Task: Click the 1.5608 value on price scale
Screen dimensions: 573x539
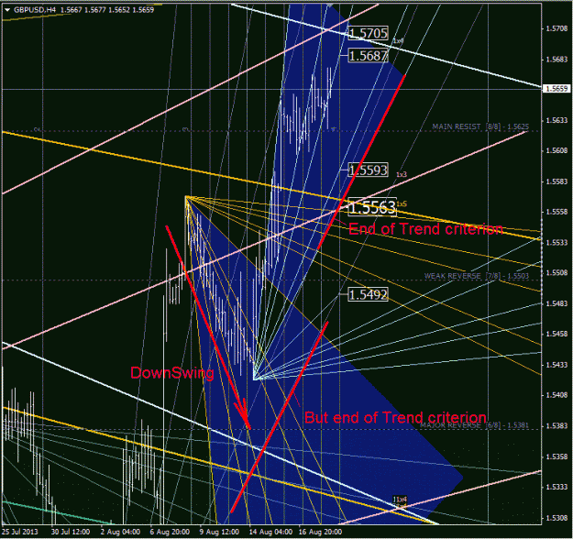Action: click(x=556, y=150)
